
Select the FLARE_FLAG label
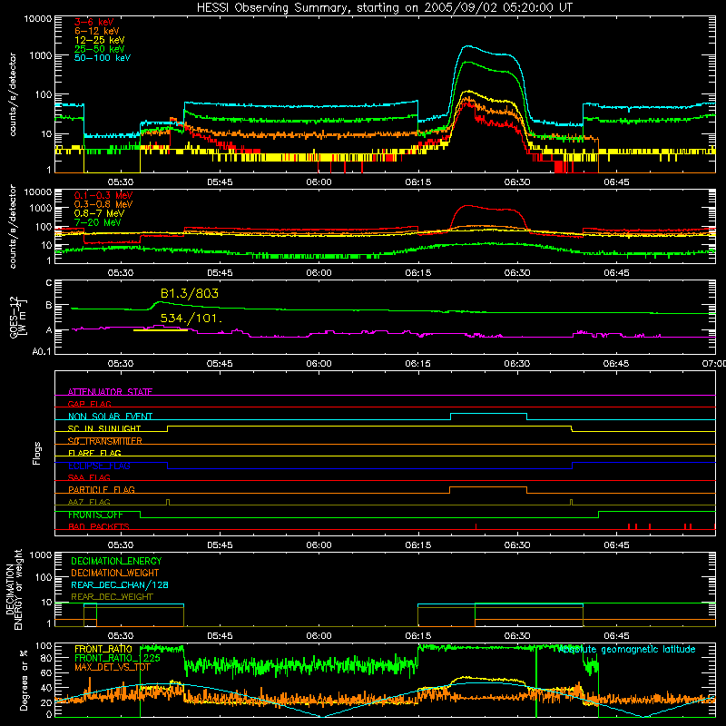click(94, 453)
